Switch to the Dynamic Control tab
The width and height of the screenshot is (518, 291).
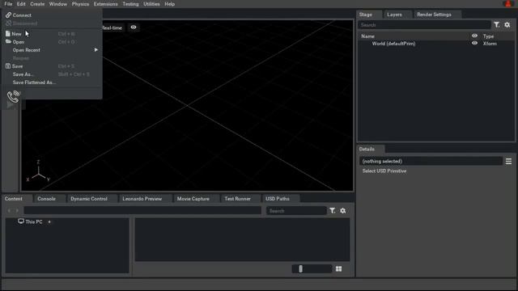(89, 199)
